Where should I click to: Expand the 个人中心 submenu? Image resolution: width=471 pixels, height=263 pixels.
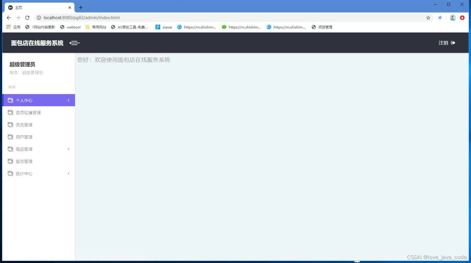click(x=68, y=100)
